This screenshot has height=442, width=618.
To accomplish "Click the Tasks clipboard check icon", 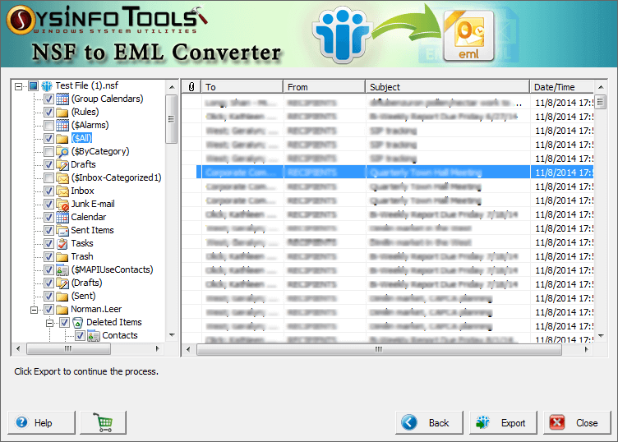I will [x=62, y=243].
